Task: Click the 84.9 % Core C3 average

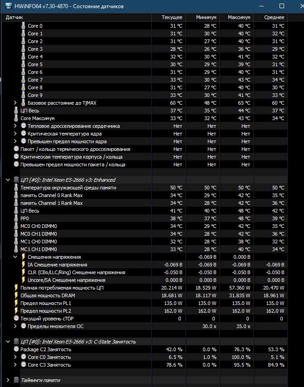Action: pyautogui.click(x=276, y=365)
